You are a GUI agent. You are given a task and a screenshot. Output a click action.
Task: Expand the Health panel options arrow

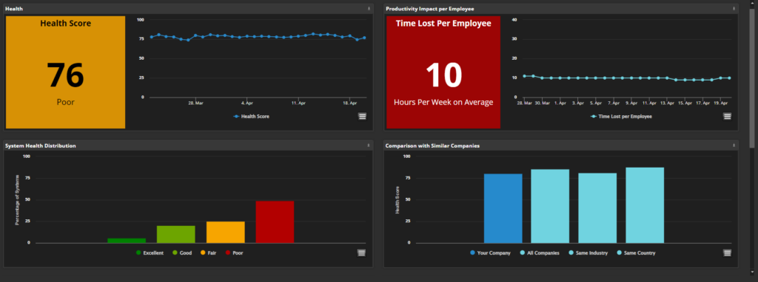coord(369,9)
